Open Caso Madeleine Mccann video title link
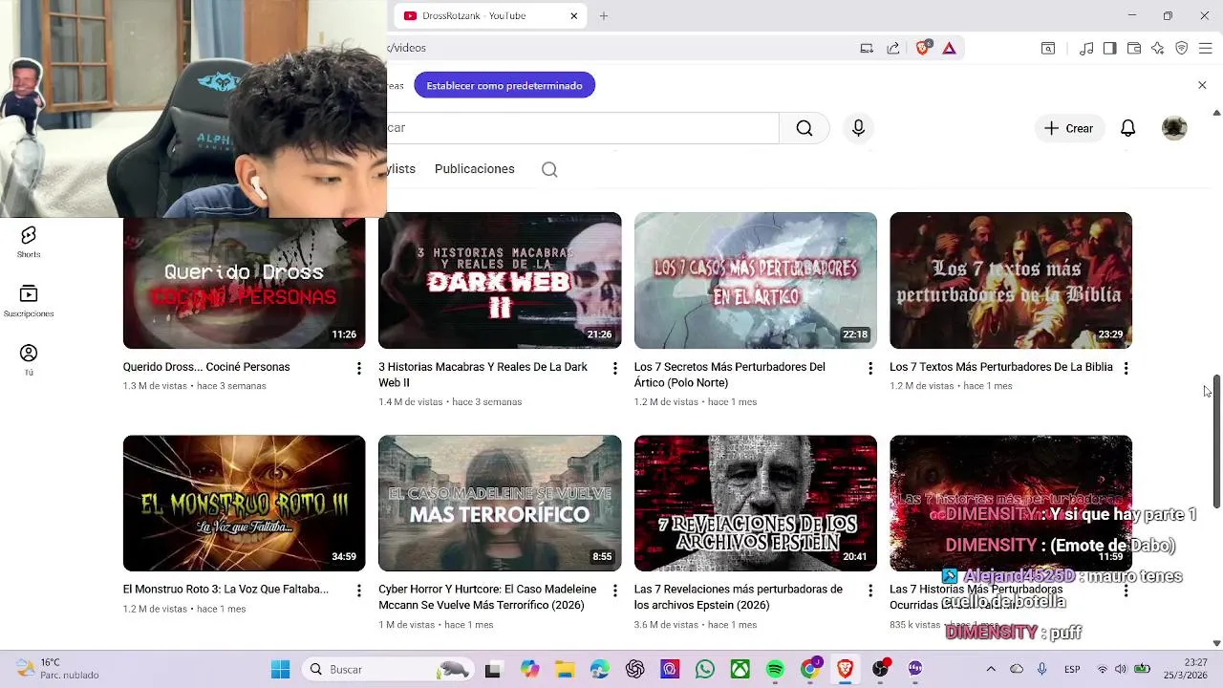Image resolution: width=1223 pixels, height=688 pixels. tap(487, 597)
